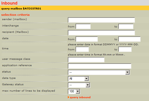This screenshot has width=149, height=101.
Task: Focus the interchange to field
Action: pyautogui.click(x=126, y=26)
